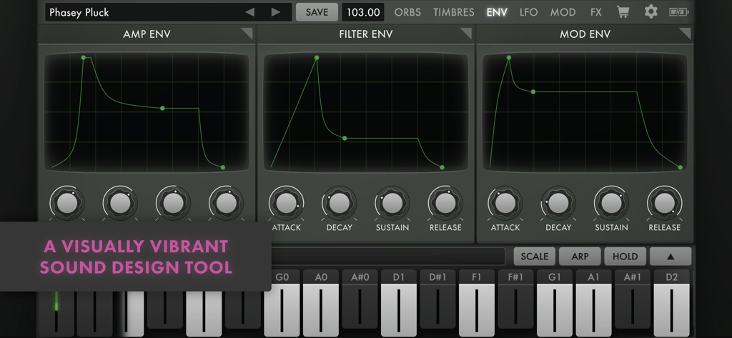Click fourth Amp Env knob
Screen dimensions: 732x338
[x=227, y=203]
